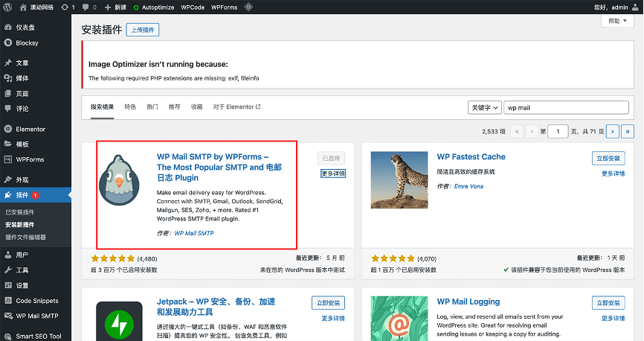The height and width of the screenshot is (341, 644).
Task: Click the Jetpack green lightning thumbnail
Action: pos(119,321)
